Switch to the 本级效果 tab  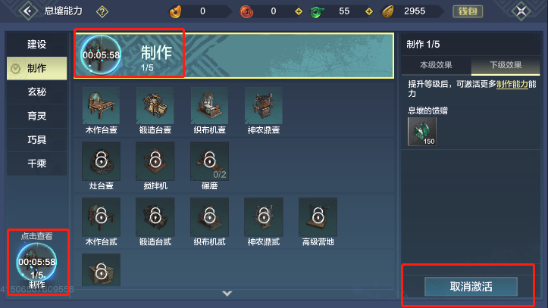tap(436, 65)
